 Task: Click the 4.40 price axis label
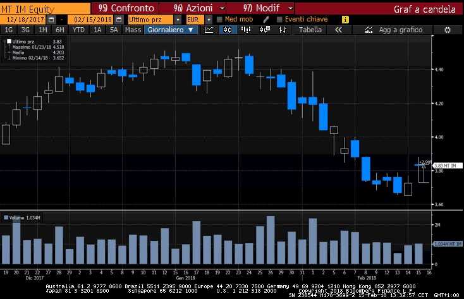point(439,70)
